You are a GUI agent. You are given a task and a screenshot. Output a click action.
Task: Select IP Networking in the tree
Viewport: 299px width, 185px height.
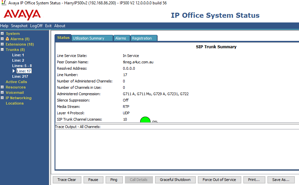pos(18,98)
